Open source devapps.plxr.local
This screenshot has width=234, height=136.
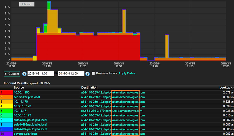click(26, 134)
